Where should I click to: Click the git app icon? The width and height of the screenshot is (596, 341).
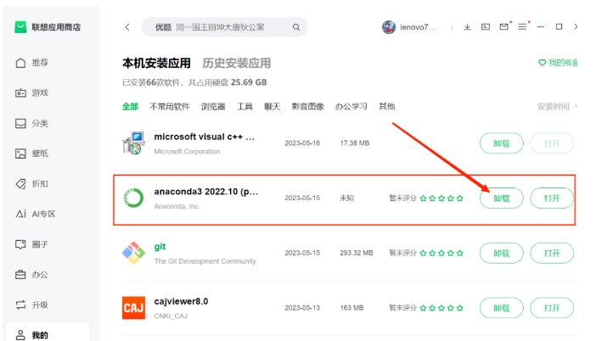coord(133,253)
